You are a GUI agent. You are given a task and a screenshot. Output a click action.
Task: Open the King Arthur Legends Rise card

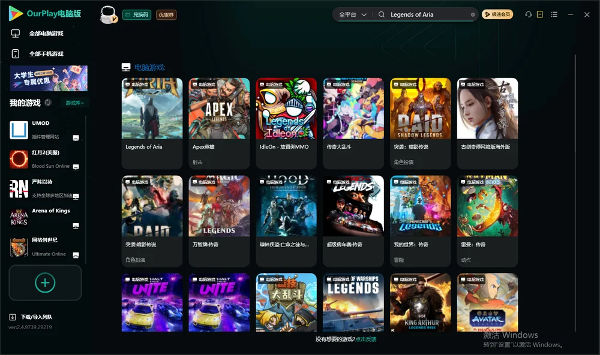(x=420, y=302)
